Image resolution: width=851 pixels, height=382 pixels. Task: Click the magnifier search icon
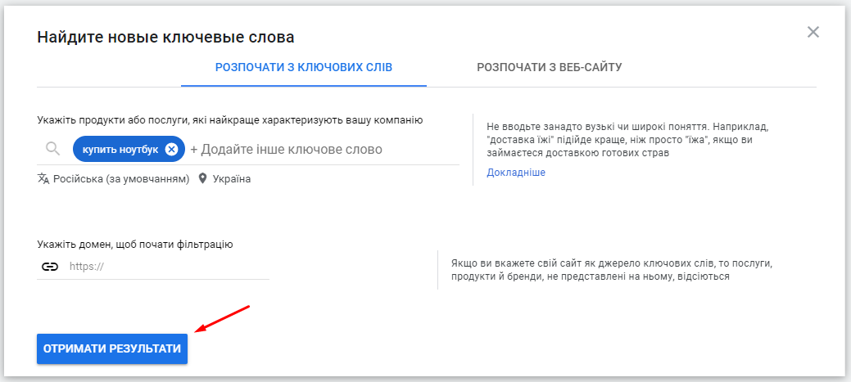[52, 149]
